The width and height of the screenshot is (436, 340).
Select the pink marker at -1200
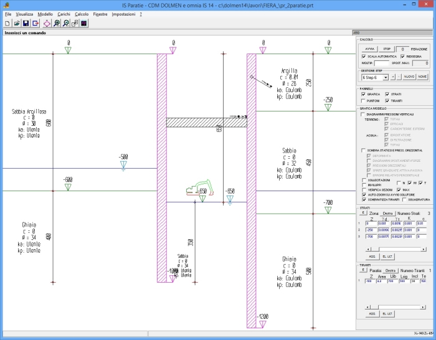263,324
